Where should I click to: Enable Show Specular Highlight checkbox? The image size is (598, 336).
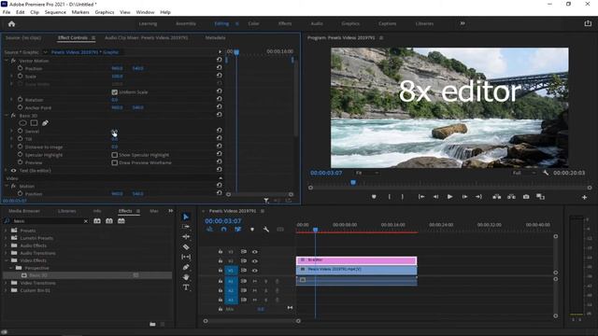click(114, 155)
